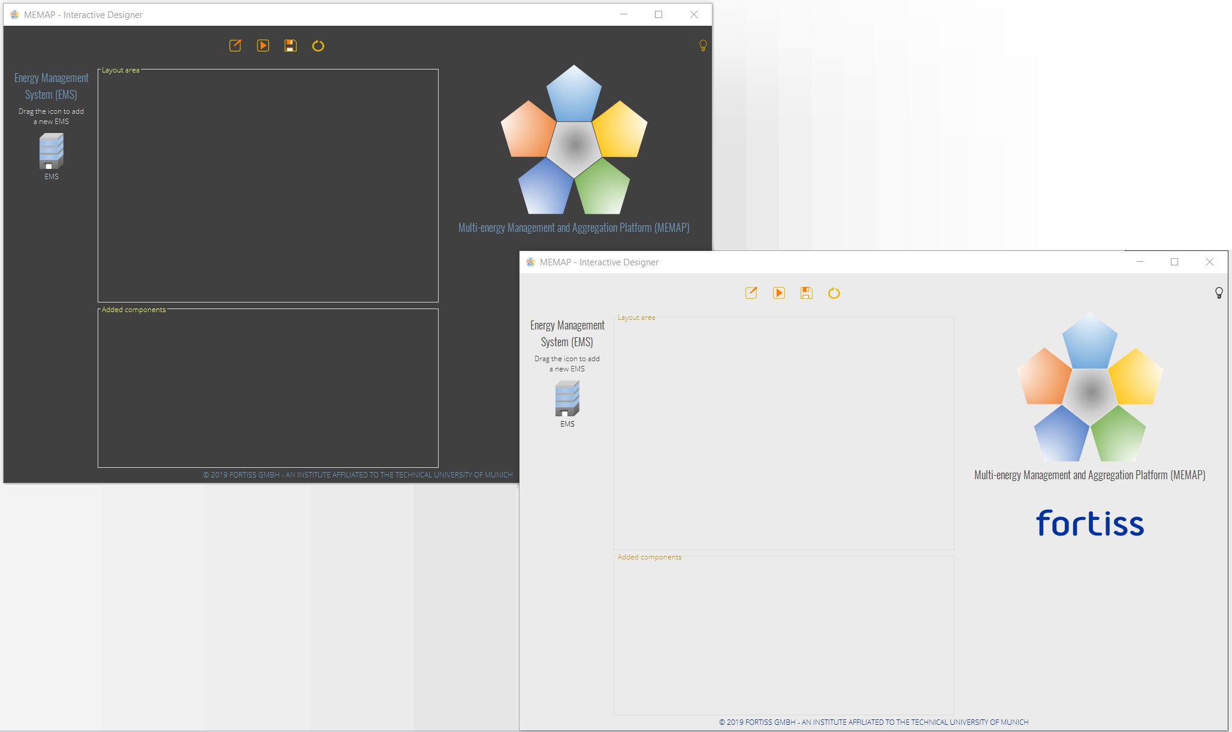Click EMS building icon in light window
The image size is (1232, 732).
pos(567,398)
